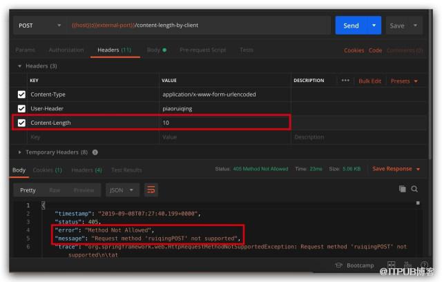Click the copy response icon
442x282 pixels.
coord(402,189)
